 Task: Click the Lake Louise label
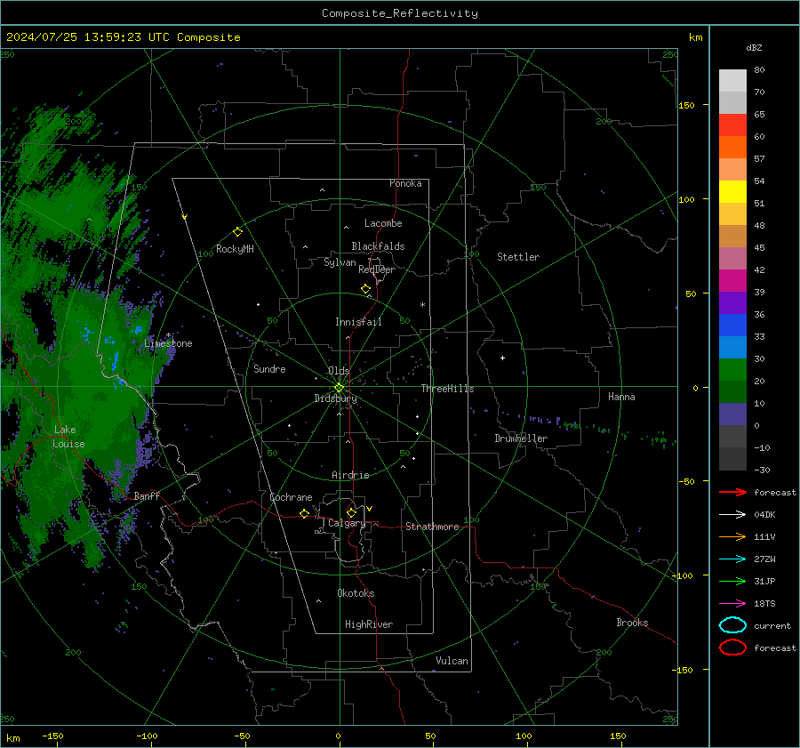pos(68,437)
